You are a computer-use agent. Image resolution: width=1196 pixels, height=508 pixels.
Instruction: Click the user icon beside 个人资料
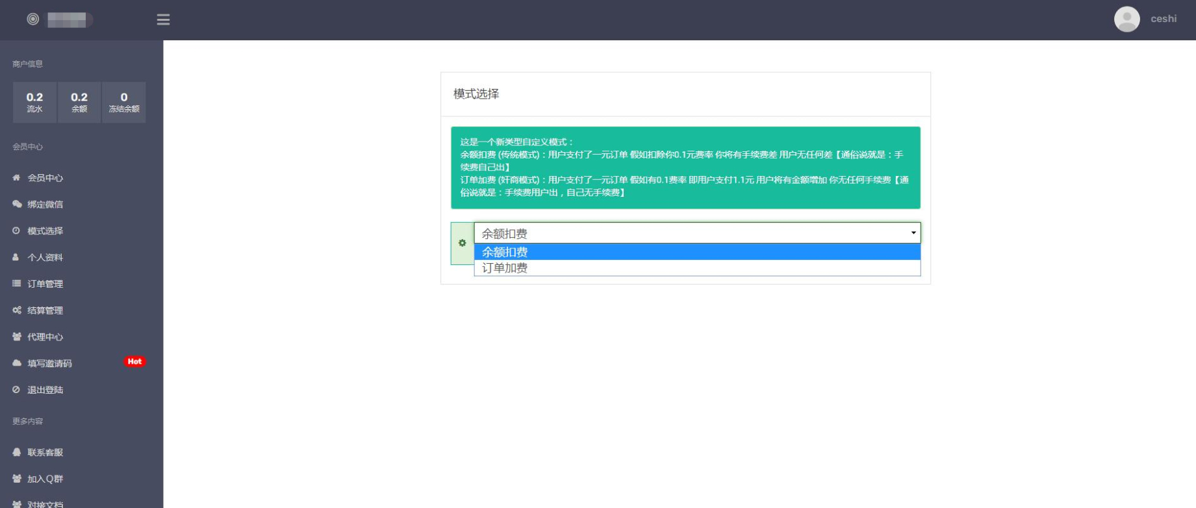pyautogui.click(x=16, y=257)
